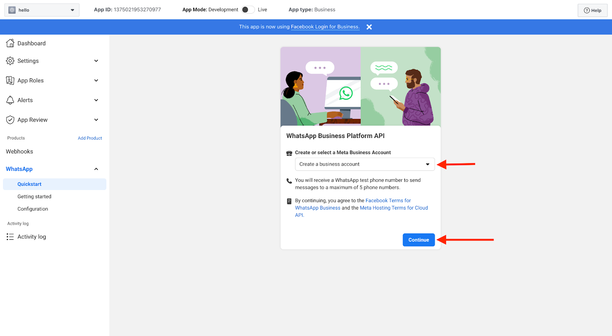This screenshot has height=336, width=612.
Task: Dismiss the blue banner with X
Action: (x=369, y=27)
